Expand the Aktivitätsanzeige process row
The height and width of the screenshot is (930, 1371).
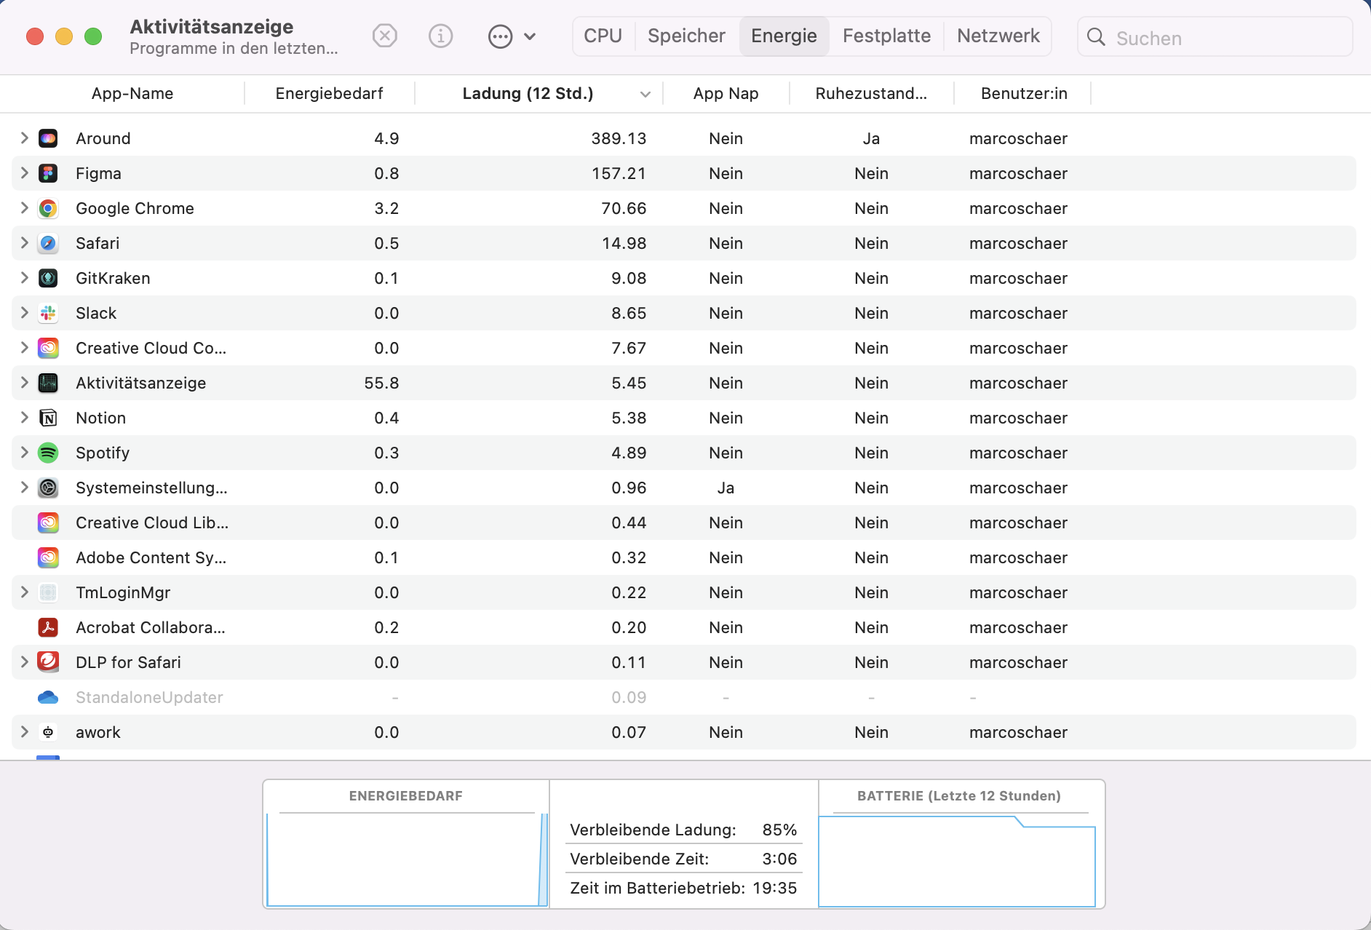point(24,383)
